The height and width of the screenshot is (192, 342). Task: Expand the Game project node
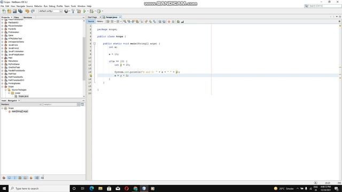click(2, 35)
